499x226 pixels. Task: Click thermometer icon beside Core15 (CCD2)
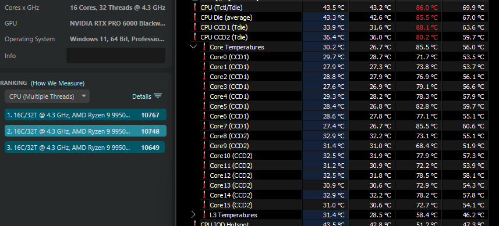click(204, 205)
